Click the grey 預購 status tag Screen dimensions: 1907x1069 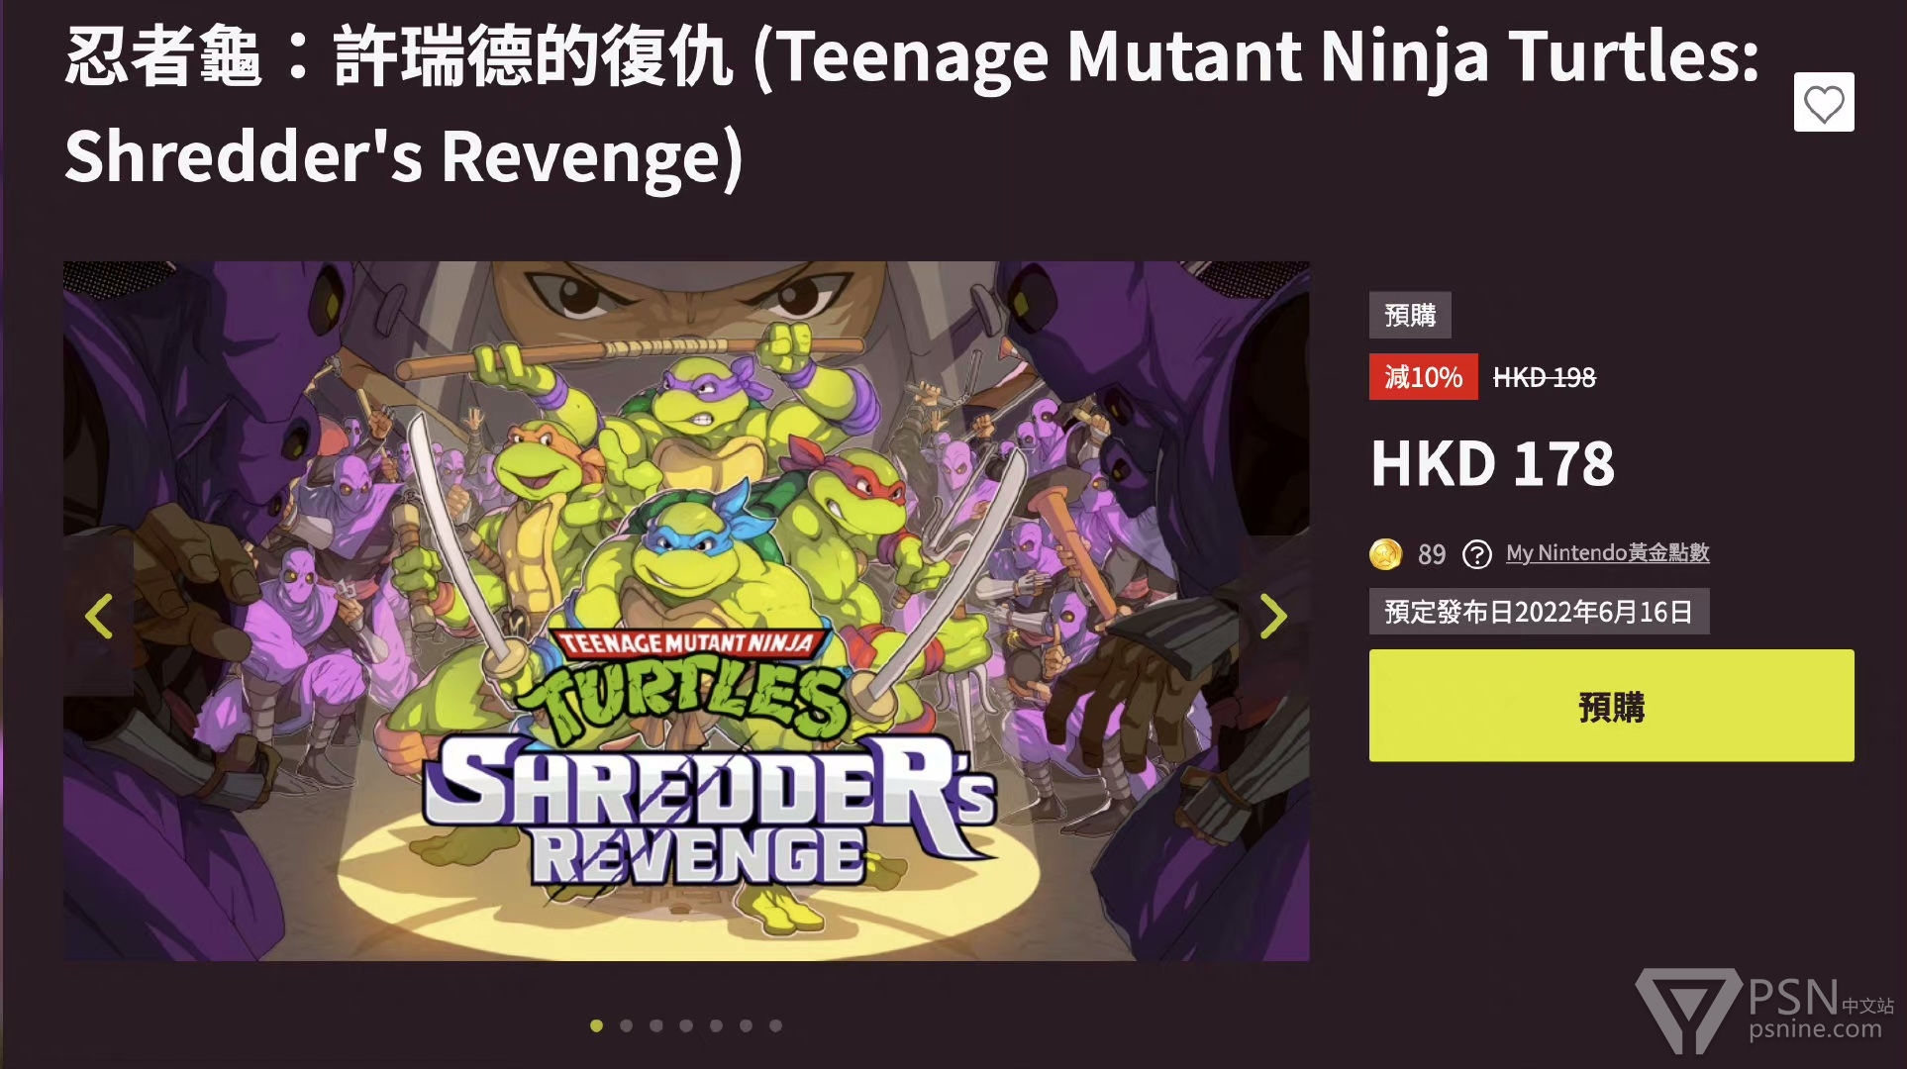(x=1410, y=315)
